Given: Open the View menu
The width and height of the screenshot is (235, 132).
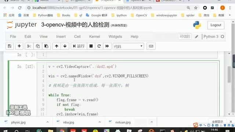Looking at the screenshot, I should (x=44, y=37).
